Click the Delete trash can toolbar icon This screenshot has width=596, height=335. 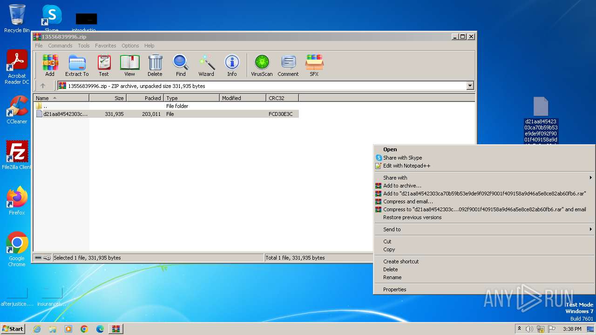click(x=155, y=65)
